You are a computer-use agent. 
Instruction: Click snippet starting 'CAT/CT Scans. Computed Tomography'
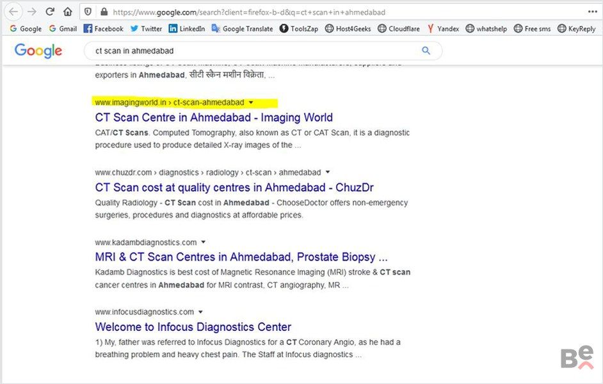coord(252,139)
